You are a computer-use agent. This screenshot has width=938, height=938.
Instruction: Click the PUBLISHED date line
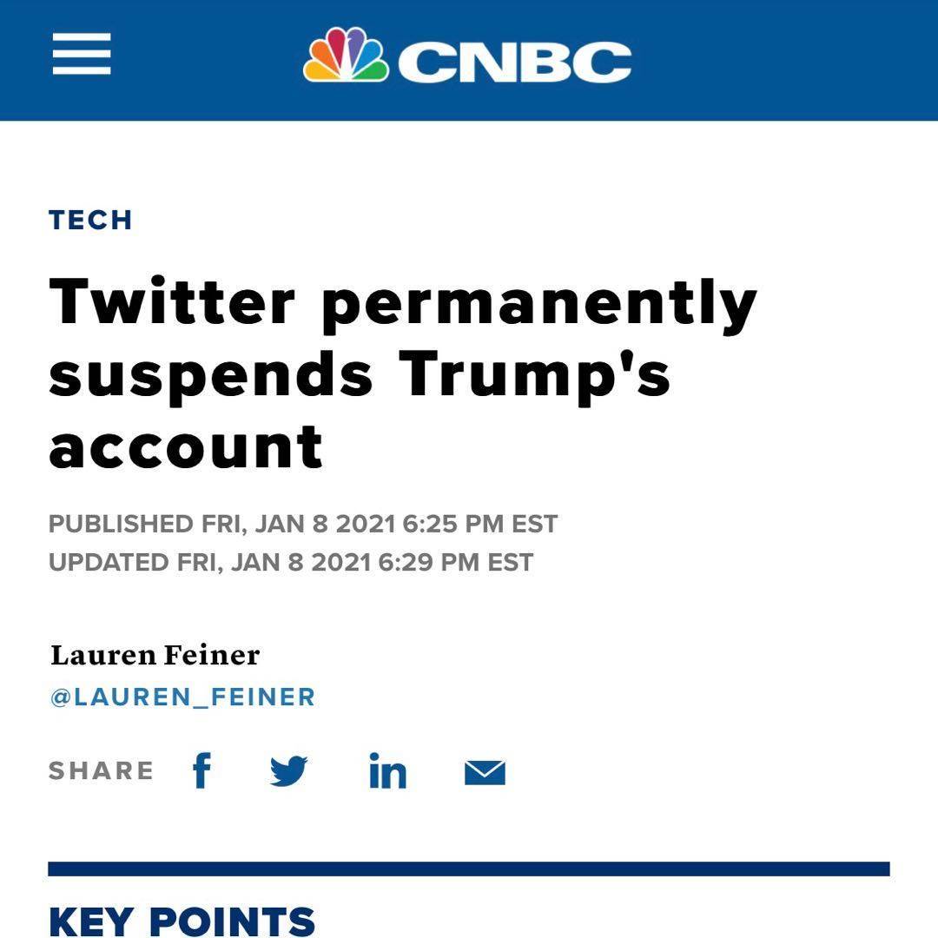pyautogui.click(x=303, y=525)
